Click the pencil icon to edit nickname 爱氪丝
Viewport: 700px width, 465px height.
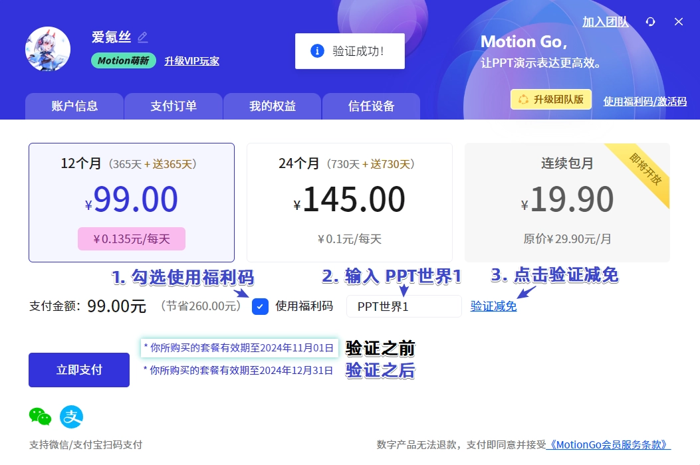click(144, 37)
